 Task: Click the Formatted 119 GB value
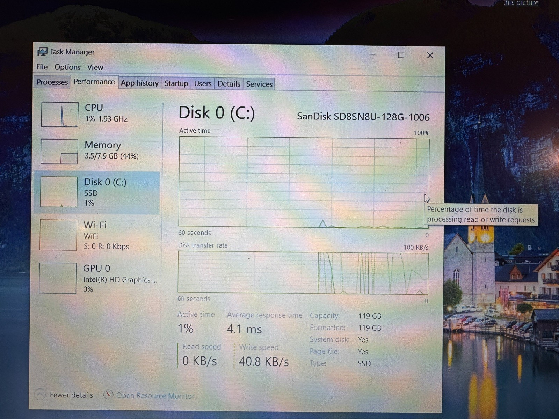coord(370,328)
